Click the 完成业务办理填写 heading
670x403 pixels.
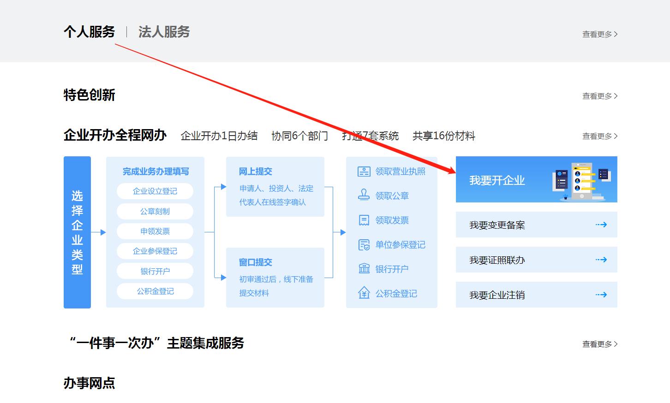[156, 172]
